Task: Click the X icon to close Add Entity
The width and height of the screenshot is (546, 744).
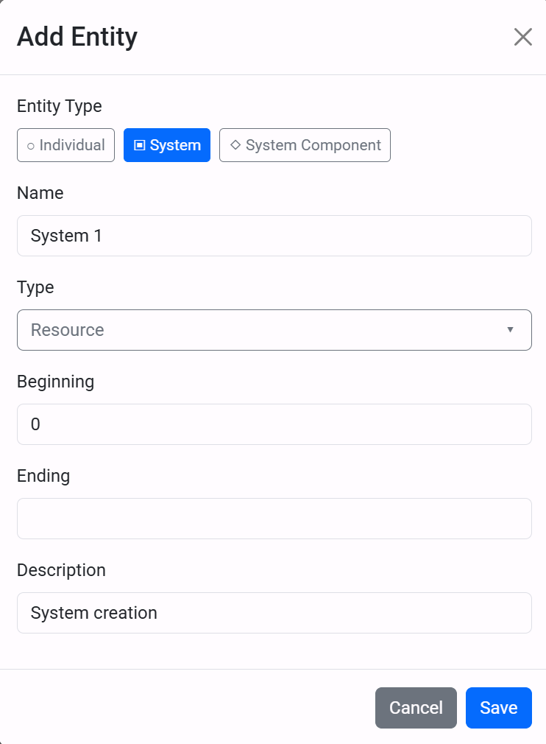Action: point(522,36)
